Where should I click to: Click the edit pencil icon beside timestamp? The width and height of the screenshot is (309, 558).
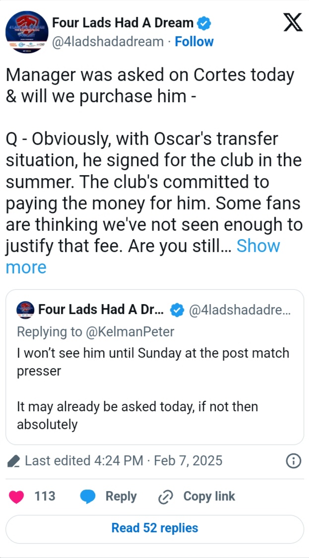click(14, 462)
